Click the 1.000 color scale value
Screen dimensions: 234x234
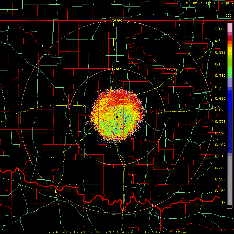click(x=220, y=29)
